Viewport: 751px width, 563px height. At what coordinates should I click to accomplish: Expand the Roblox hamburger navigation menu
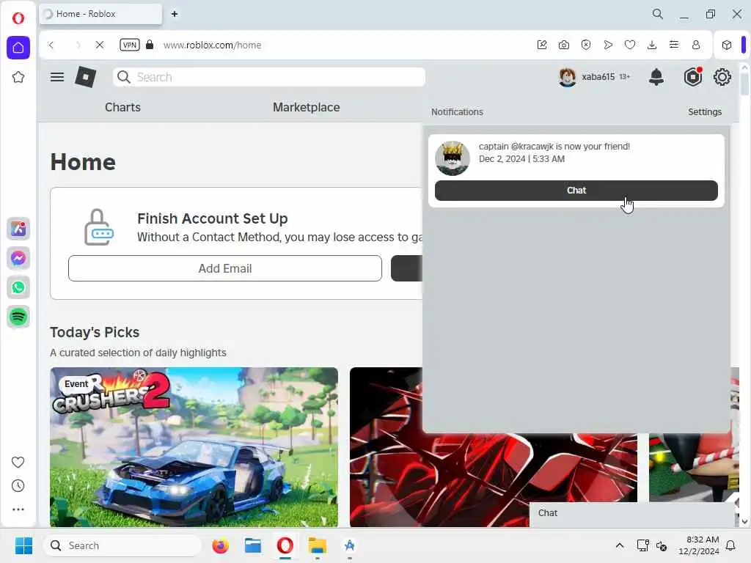[57, 77]
